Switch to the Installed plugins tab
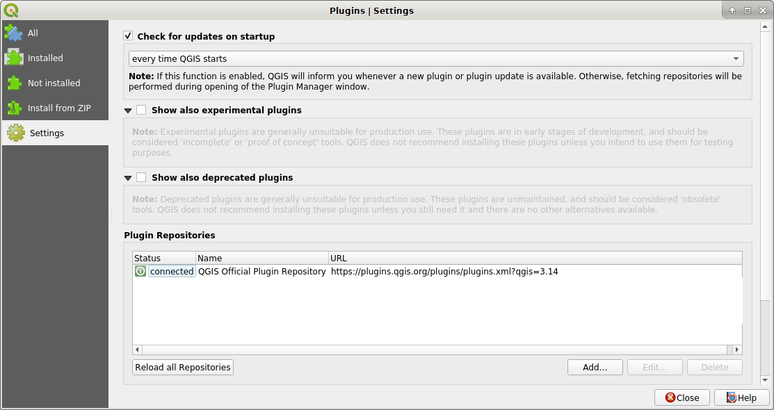 click(x=55, y=58)
